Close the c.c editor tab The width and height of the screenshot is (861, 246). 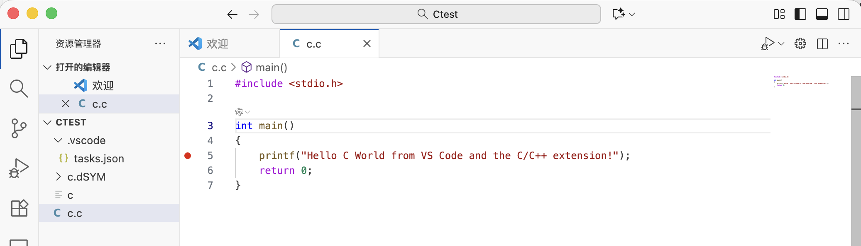point(367,43)
